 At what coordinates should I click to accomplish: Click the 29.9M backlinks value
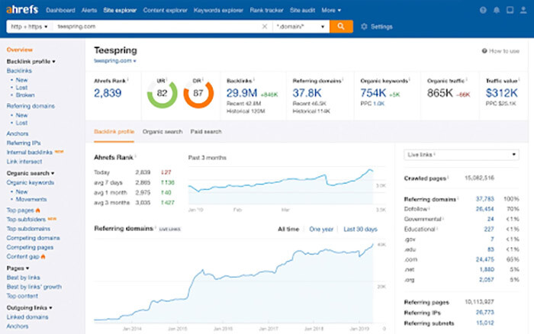[242, 93]
